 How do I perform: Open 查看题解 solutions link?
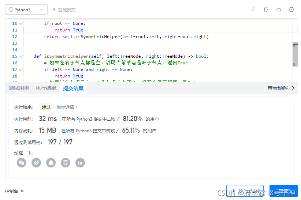[278, 88]
